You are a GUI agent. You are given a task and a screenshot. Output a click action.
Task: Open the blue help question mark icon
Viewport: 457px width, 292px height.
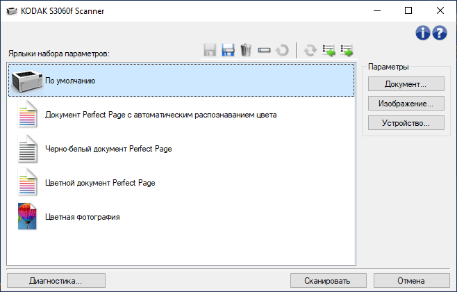tap(440, 33)
